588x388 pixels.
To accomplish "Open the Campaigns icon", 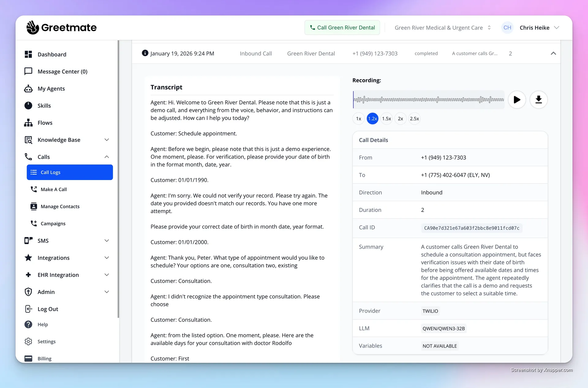I will tap(34, 223).
